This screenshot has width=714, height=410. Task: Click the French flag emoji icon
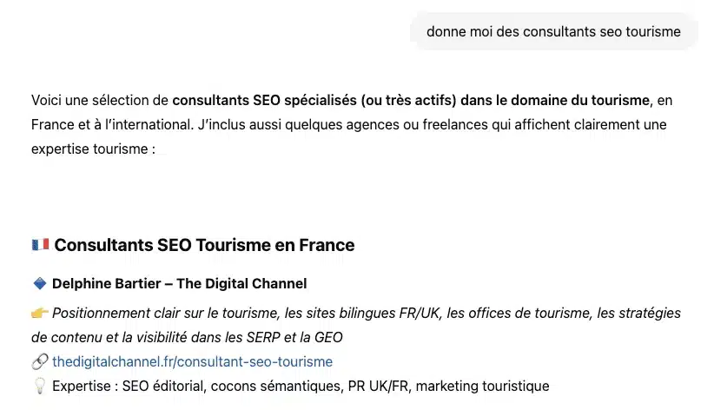coord(40,245)
